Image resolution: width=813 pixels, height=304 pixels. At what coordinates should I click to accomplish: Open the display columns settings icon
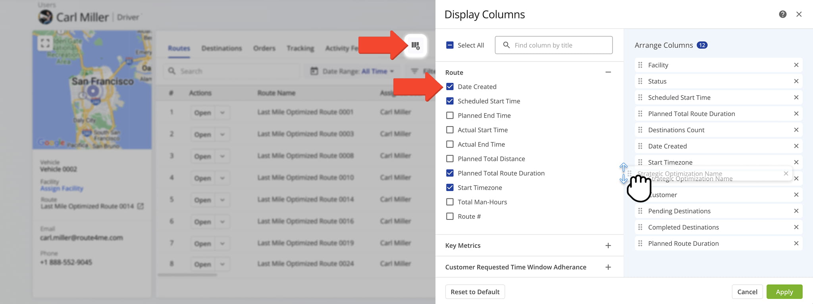click(x=415, y=46)
